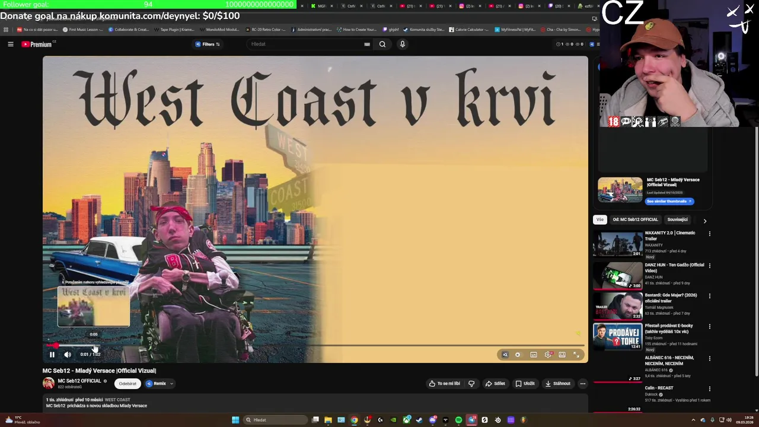Open the MC Seb12 OFFICIAL channel name
The image size is (759, 427).
[79, 381]
